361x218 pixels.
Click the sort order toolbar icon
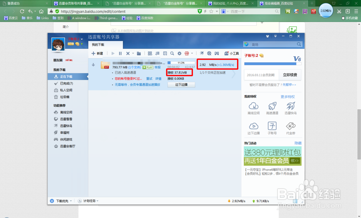[157, 54]
